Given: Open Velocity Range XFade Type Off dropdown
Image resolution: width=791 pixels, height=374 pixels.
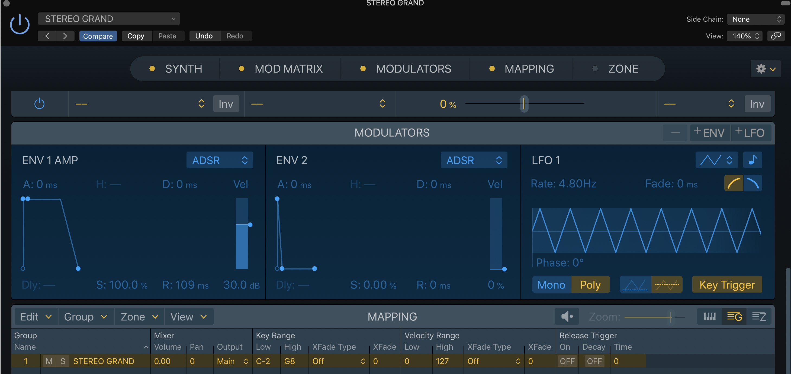Looking at the screenshot, I should 494,361.
